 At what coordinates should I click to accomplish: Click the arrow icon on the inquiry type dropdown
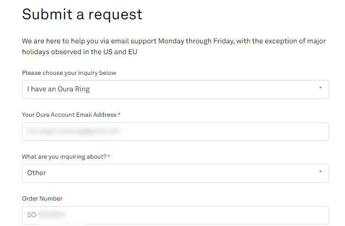(x=320, y=88)
